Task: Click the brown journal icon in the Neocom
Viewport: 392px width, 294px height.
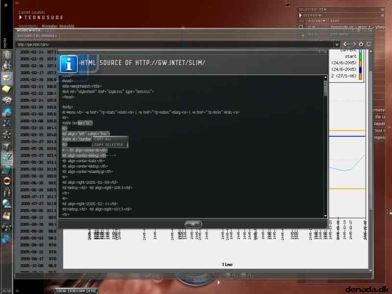Action: pyautogui.click(x=7, y=215)
